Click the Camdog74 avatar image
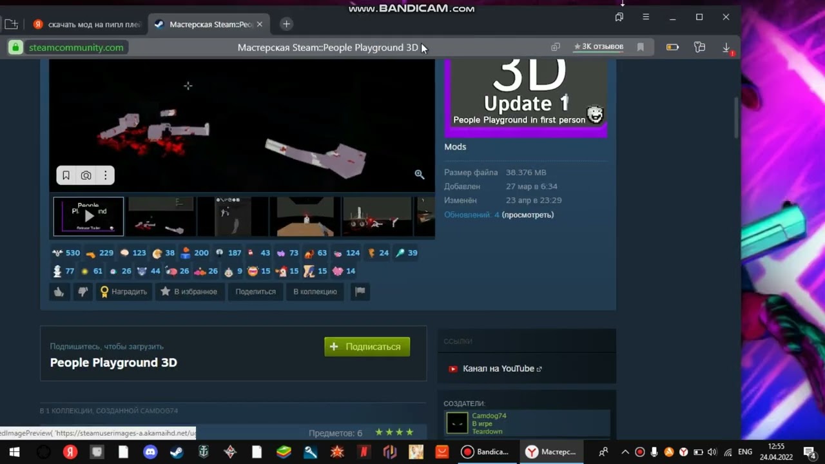Screen dimensions: 825x464 click(x=457, y=423)
